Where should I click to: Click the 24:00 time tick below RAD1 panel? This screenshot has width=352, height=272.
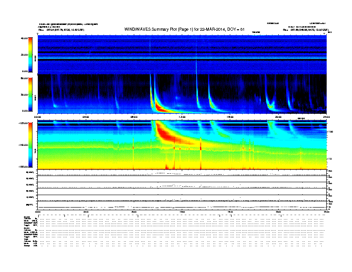tap(326, 117)
